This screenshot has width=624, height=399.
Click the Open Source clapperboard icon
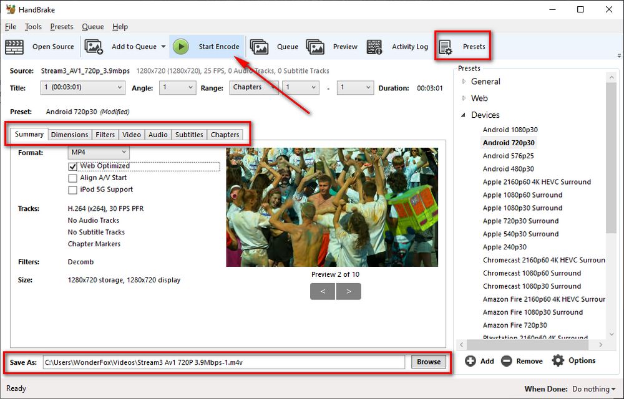tap(14, 47)
